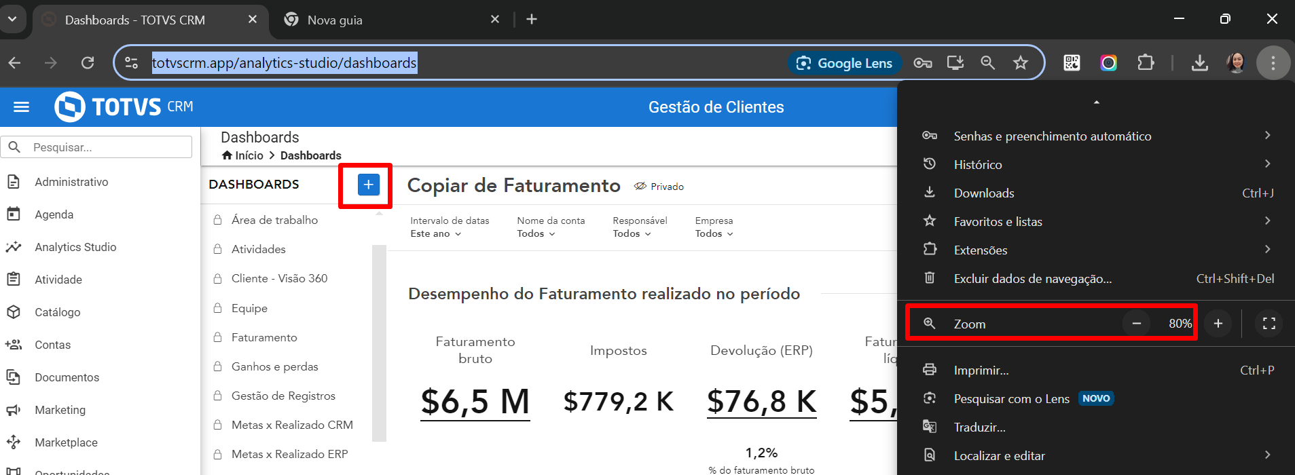1295x475 pixels.
Task: Expand Extensões submenu in Chrome menu
Action: pyautogui.click(x=1096, y=250)
